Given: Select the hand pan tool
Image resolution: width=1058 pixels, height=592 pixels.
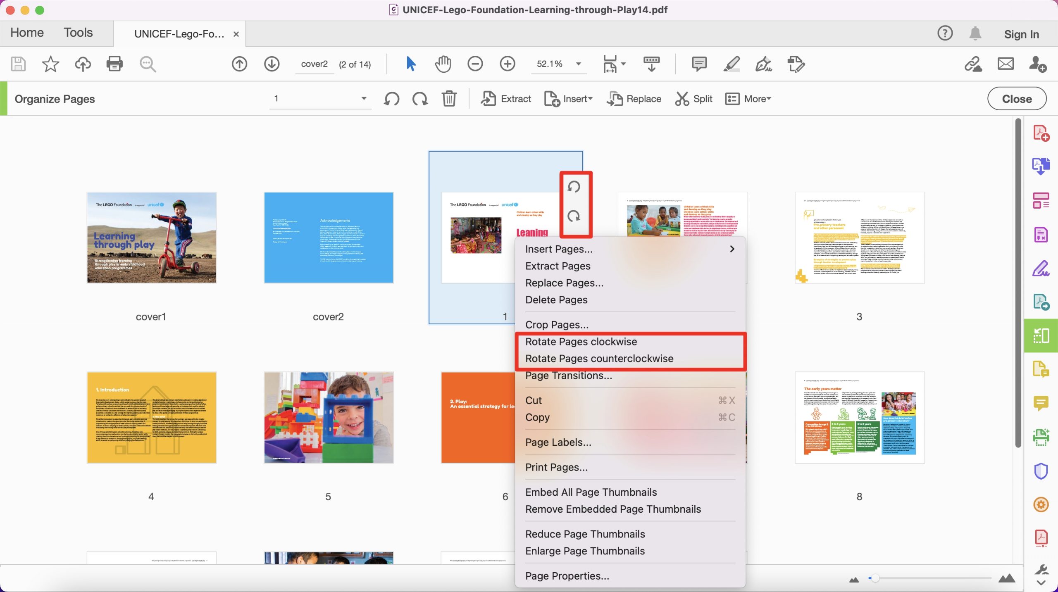Looking at the screenshot, I should tap(443, 64).
